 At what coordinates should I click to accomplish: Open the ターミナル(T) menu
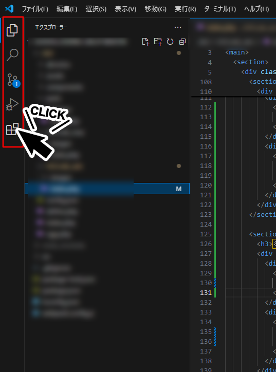tap(220, 9)
